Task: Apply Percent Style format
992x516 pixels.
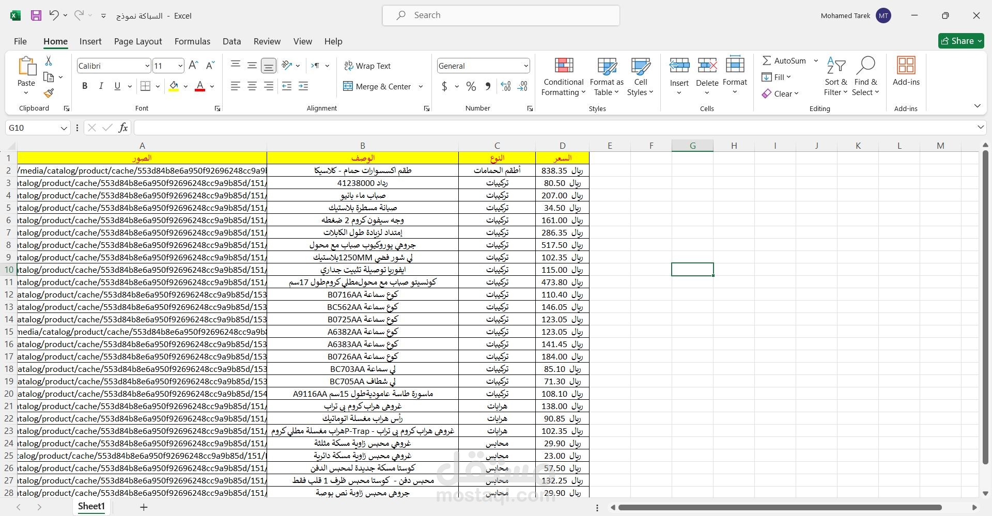Action: (471, 86)
